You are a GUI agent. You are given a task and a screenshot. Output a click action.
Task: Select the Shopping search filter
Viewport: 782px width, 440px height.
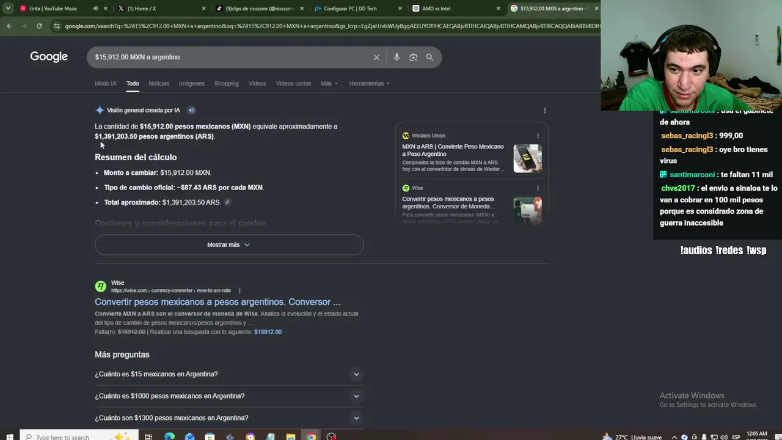coord(227,83)
